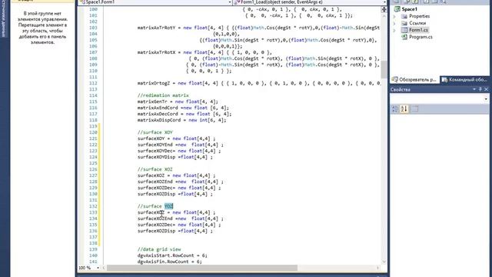Click the editor split-window handle

pos(384,9)
